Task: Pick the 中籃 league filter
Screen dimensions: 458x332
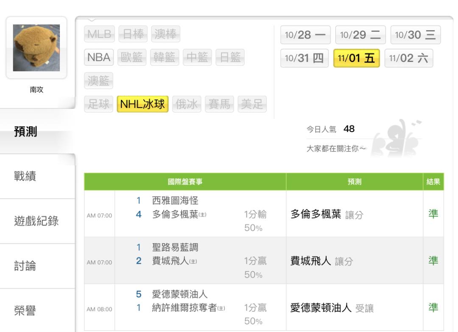Action: pyautogui.click(x=197, y=57)
